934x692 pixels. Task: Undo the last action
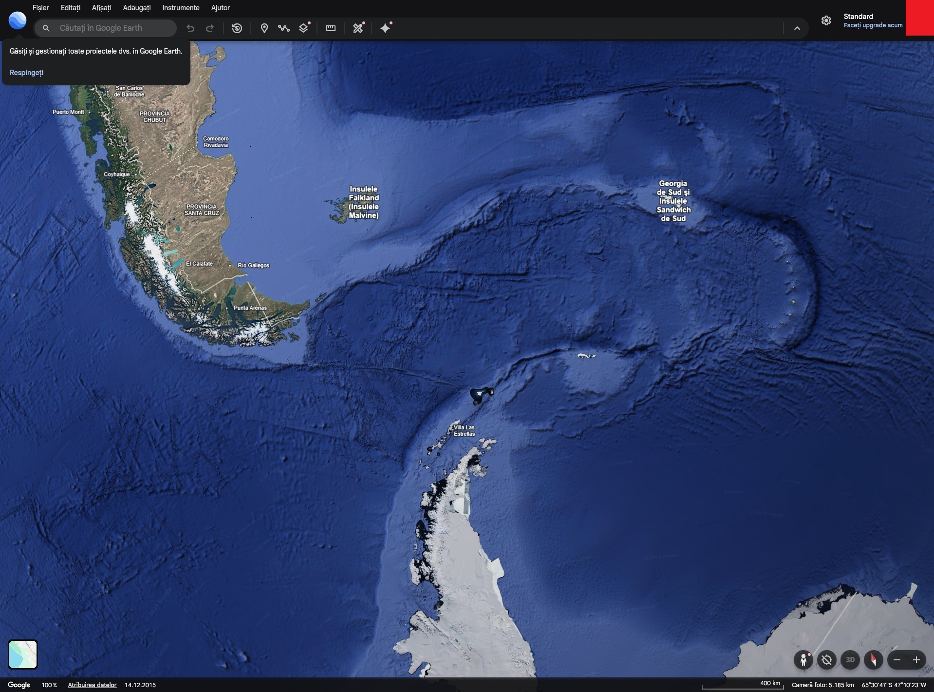(190, 28)
